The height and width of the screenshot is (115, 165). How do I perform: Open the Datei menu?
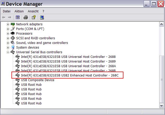(x=7, y=11)
